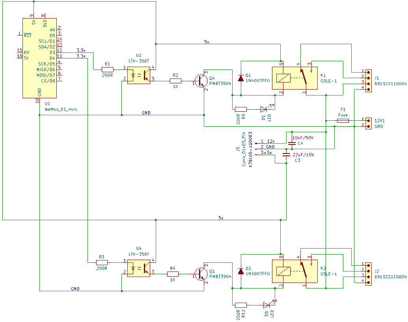This screenshot has width=408, height=322.
Task: Select diode D1 1N4007FFG
Action: (240, 79)
